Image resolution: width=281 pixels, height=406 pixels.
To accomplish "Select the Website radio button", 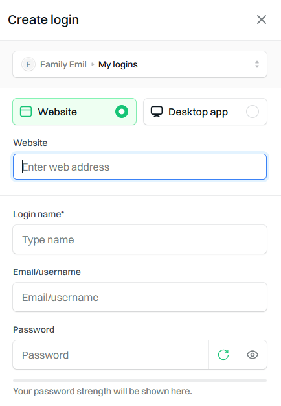I will point(122,112).
